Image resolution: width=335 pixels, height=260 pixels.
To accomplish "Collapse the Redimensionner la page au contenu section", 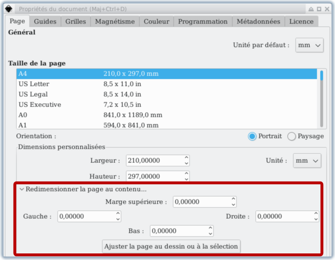I will click(22, 190).
